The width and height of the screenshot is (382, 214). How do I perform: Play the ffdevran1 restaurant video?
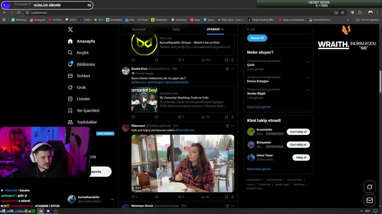pos(183,163)
